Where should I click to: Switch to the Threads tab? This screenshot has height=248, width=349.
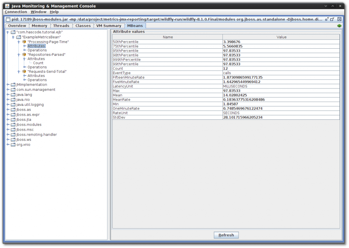pos(61,25)
